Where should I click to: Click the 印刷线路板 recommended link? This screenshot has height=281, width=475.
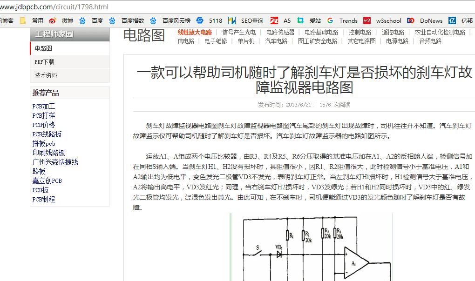tap(48, 153)
